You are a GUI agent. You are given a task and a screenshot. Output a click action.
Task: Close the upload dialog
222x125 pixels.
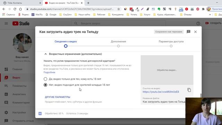[195, 32]
